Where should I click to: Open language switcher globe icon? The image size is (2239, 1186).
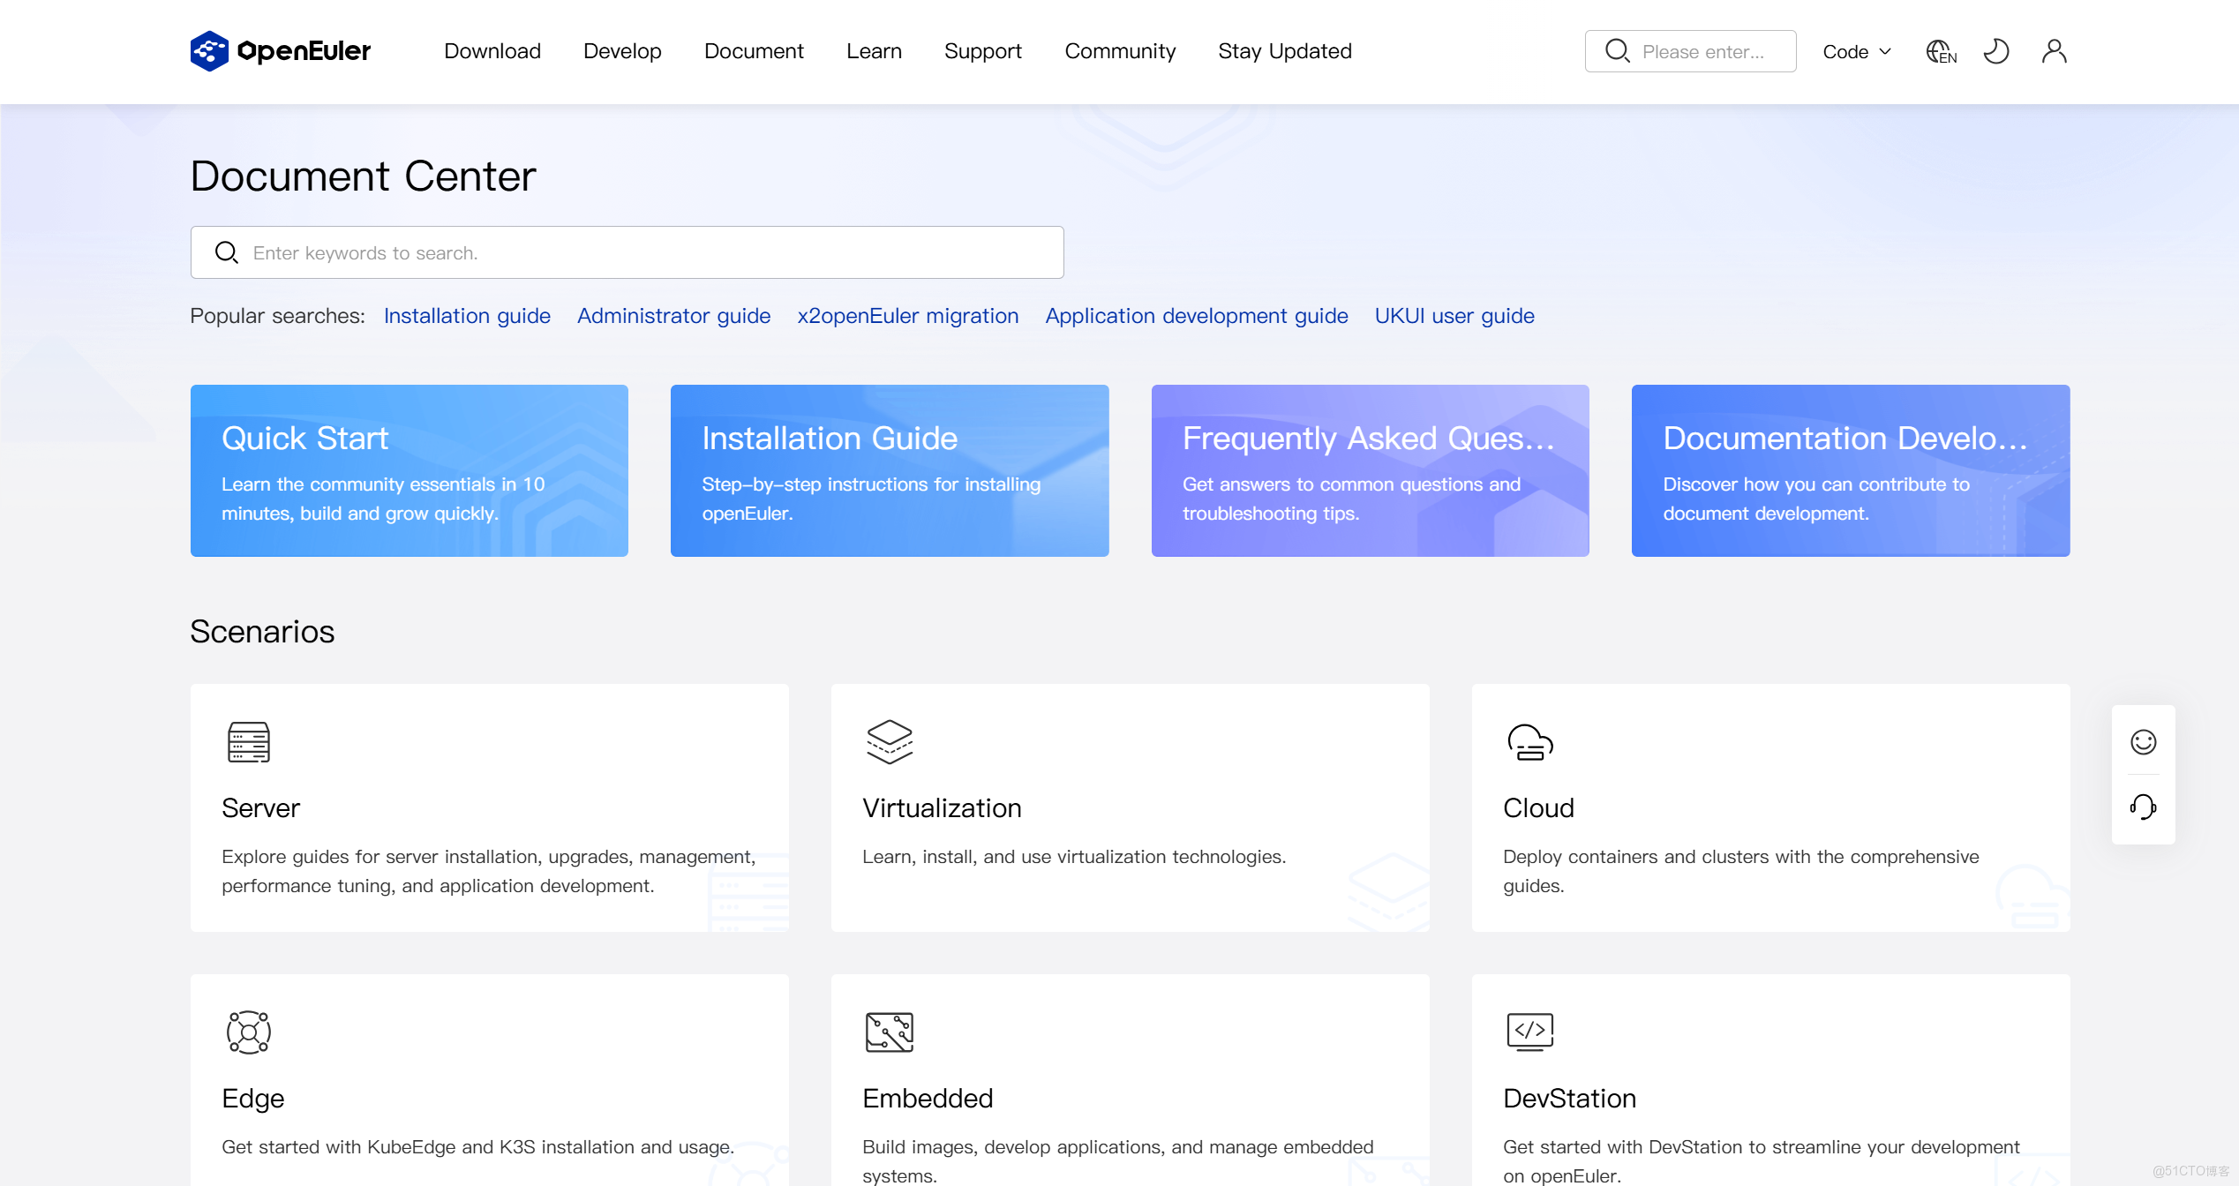pos(1940,51)
